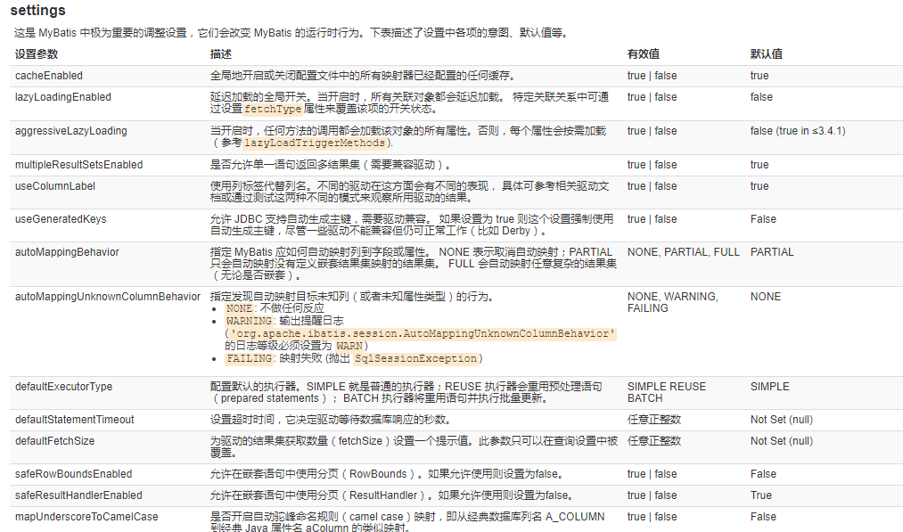Select the '默认值' column header

[x=766, y=54]
